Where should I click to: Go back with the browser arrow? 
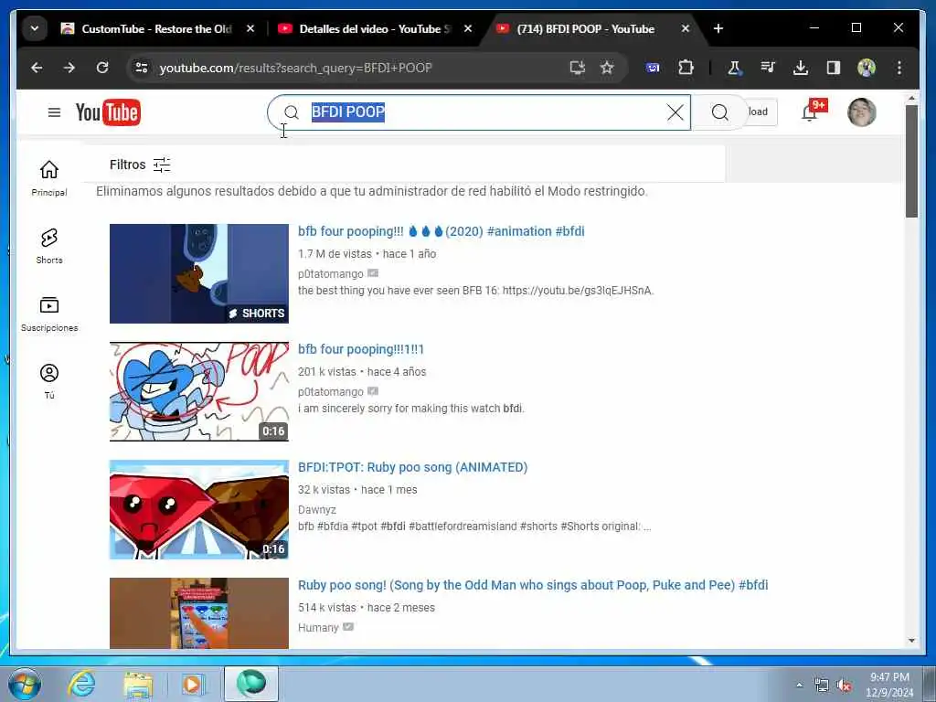pos(37,68)
